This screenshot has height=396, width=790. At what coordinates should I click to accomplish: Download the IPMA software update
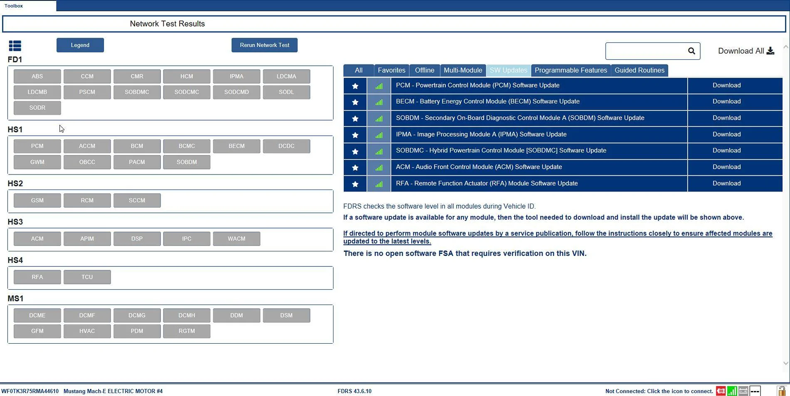click(x=726, y=134)
